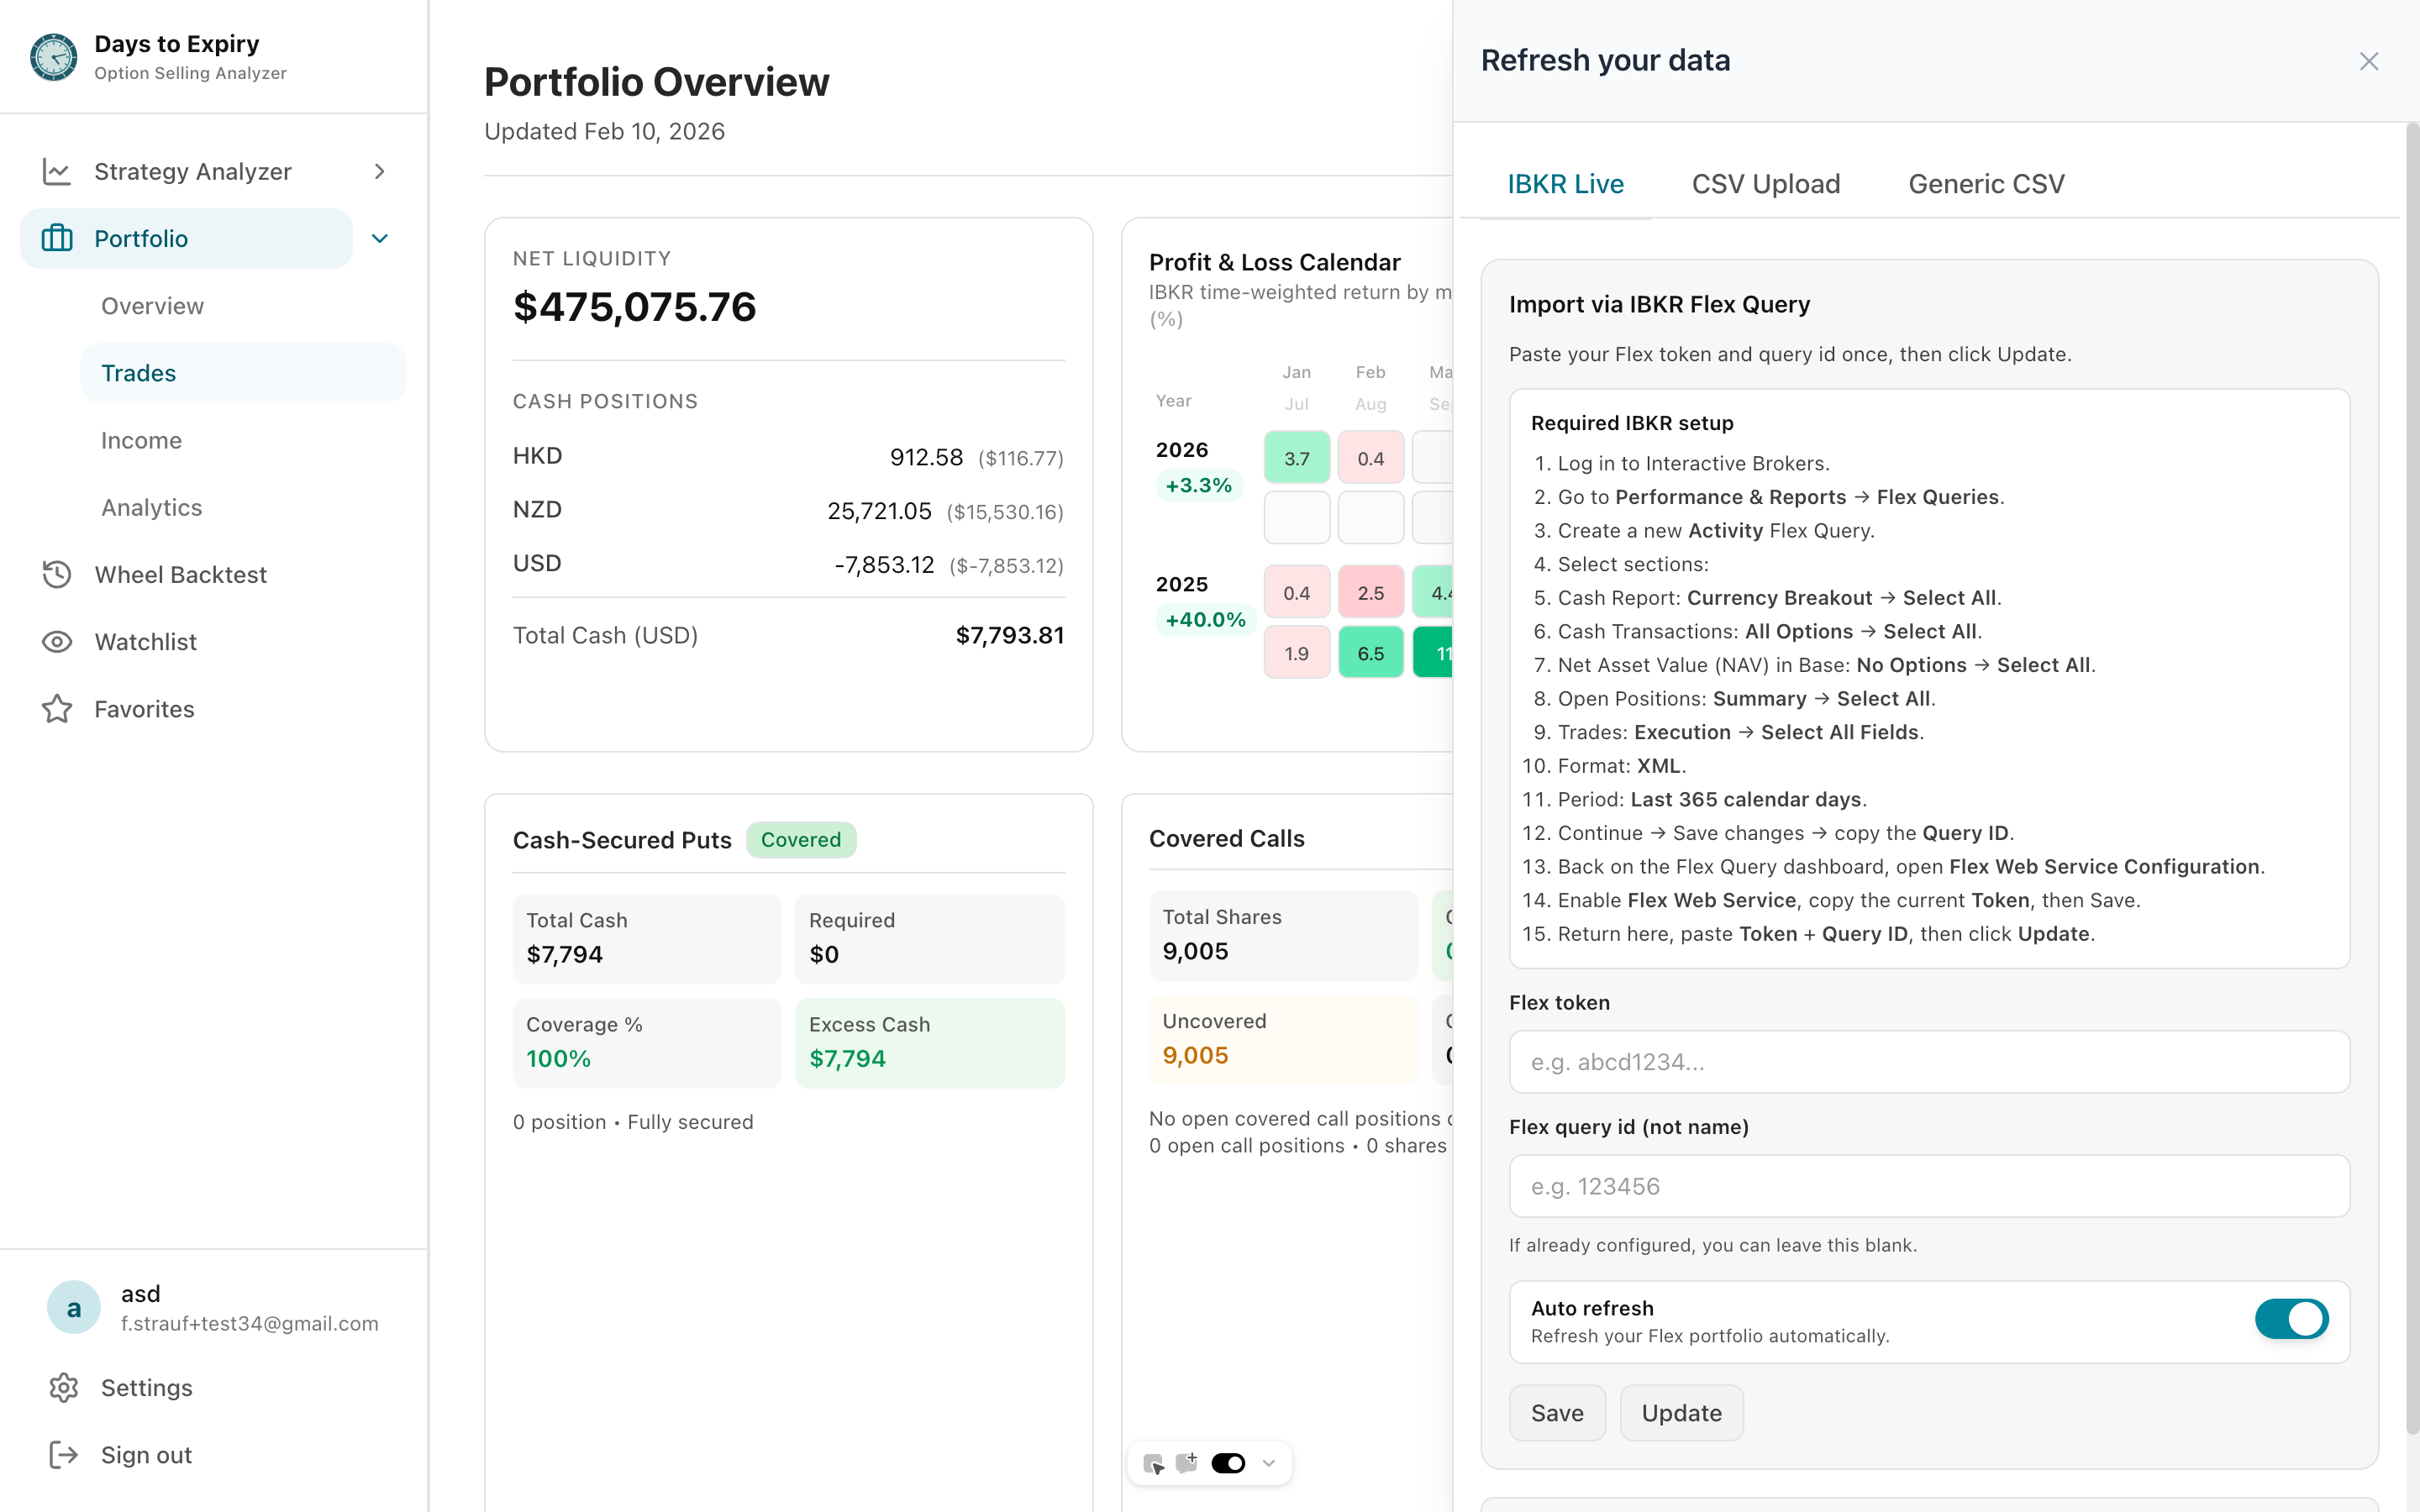Open the Strategy Analyzer chart icon
The width and height of the screenshot is (2420, 1512).
(57, 171)
